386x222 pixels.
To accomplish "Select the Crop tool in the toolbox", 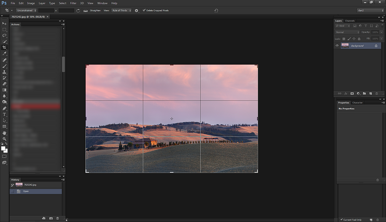I will point(4,47).
